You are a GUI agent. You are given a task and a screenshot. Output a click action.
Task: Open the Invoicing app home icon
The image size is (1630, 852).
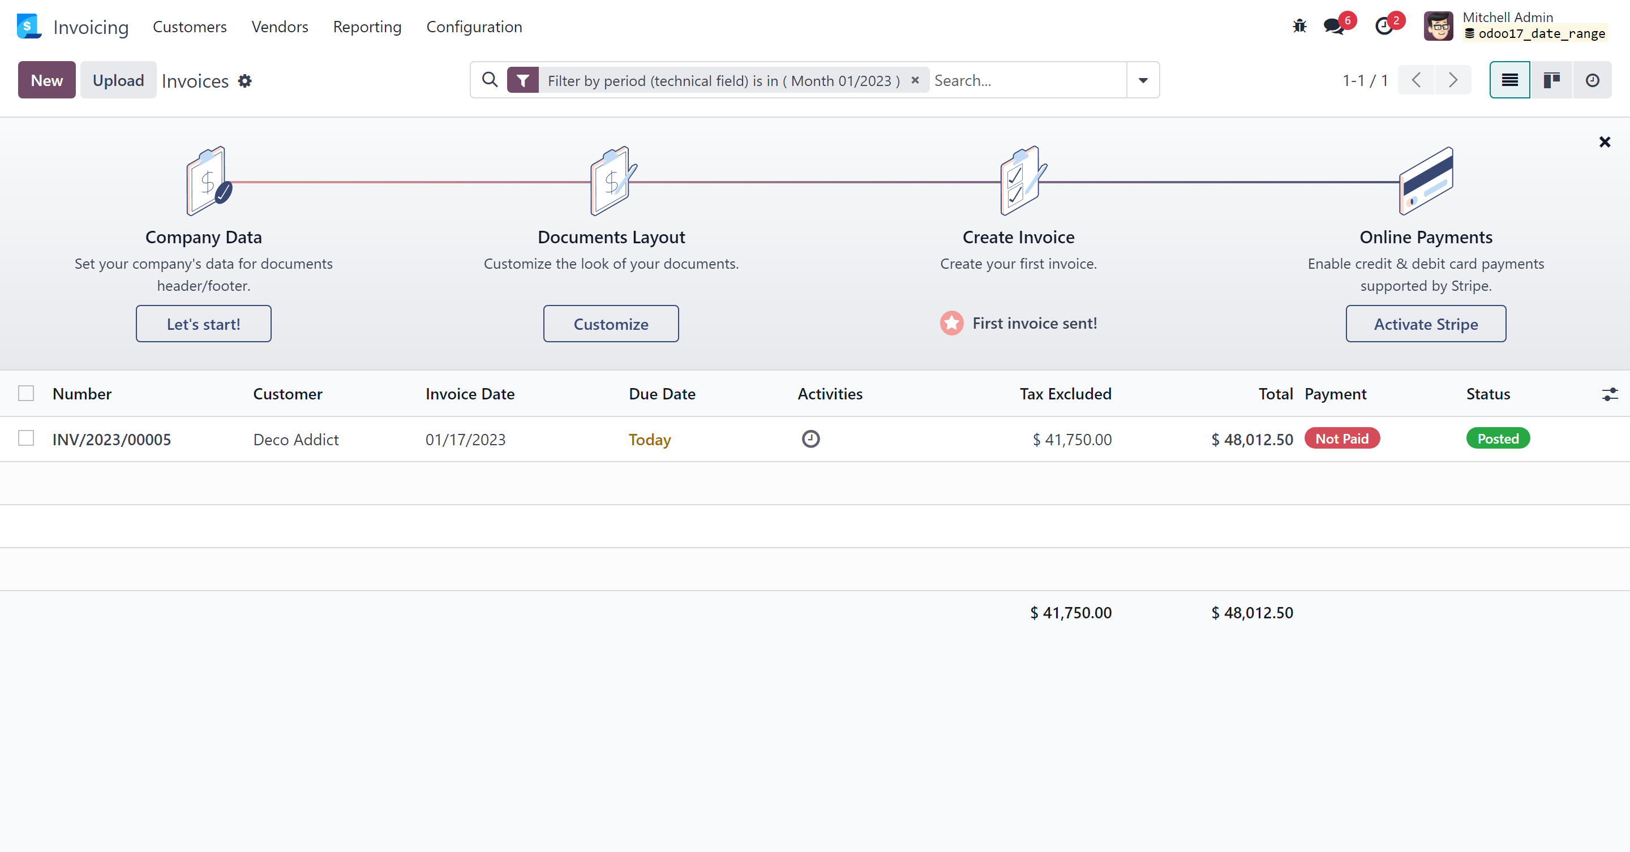tap(28, 26)
